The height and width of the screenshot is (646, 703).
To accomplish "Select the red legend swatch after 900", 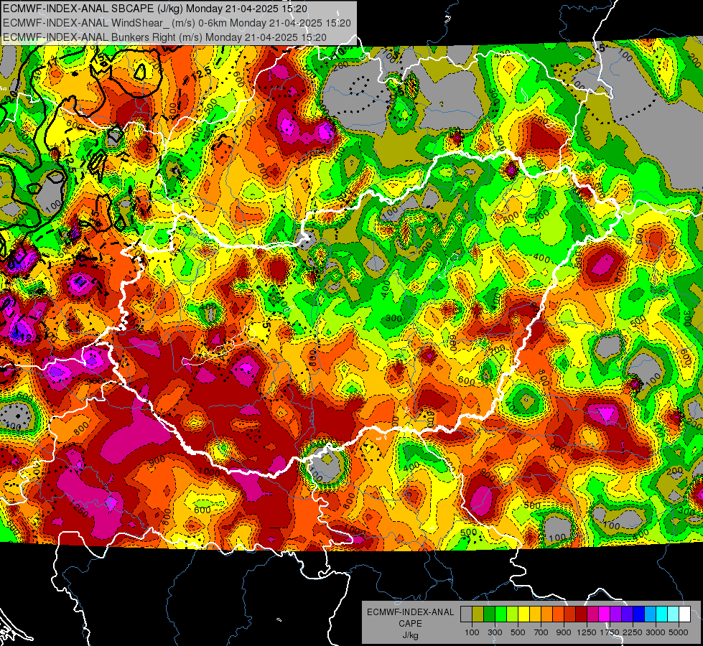I will click(570, 614).
